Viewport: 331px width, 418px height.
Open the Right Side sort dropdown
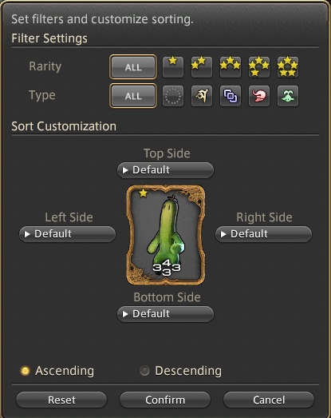[x=263, y=234]
